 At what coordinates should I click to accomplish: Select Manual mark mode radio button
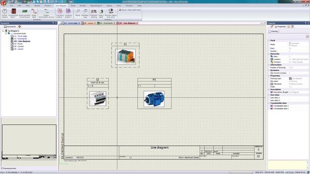click(x=290, y=45)
